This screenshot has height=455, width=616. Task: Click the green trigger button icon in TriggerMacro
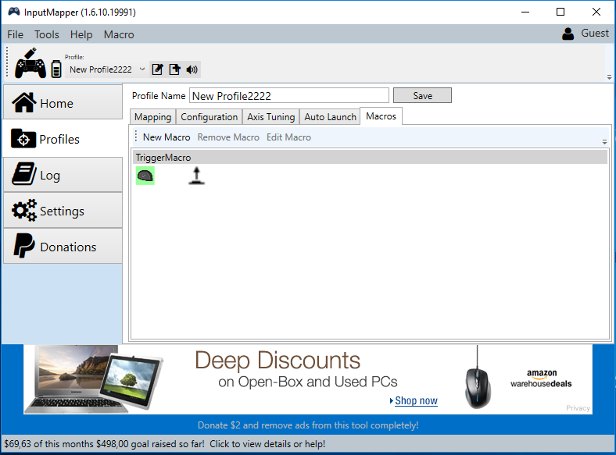click(x=145, y=176)
